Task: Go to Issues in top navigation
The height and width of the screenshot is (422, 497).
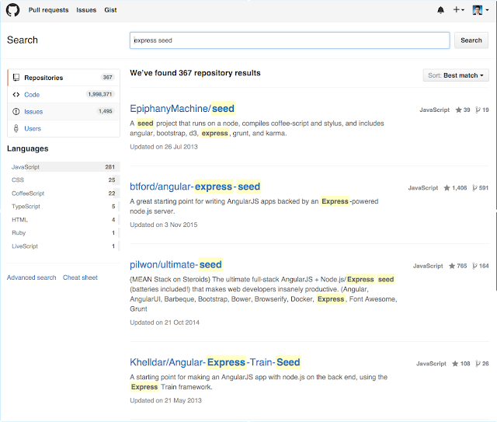Action: [x=86, y=10]
